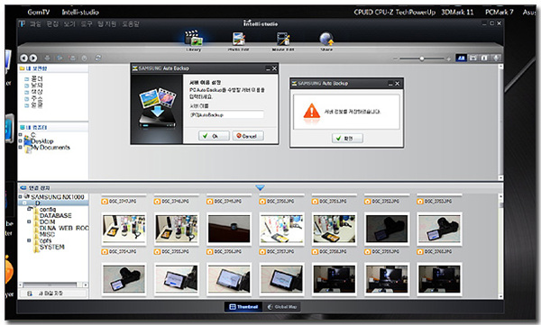Click the camera icon beside DSC_3750.JPG
The width and height of the screenshot is (541, 325).
(262, 202)
